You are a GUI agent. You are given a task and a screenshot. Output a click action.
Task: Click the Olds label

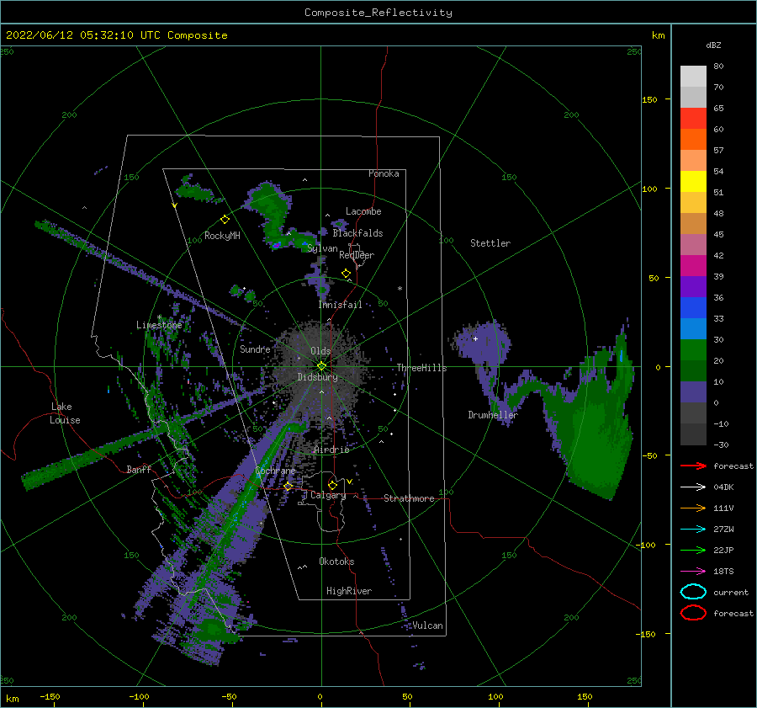[320, 351]
